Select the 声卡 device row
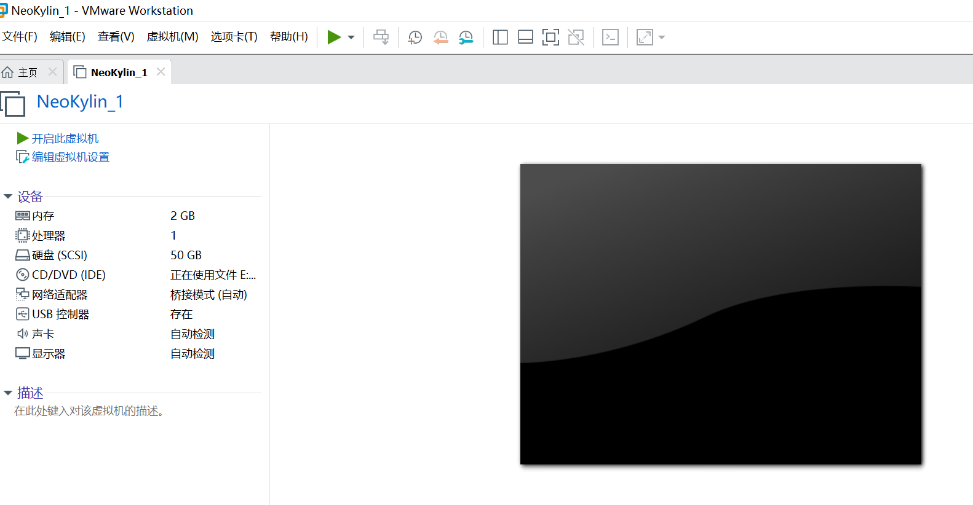Image resolution: width=973 pixels, height=505 pixels. click(135, 334)
